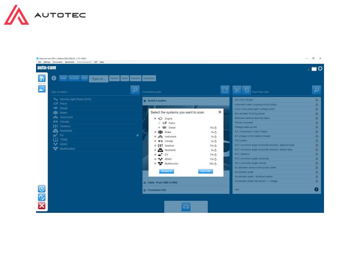The image size is (360, 270).
Task: Toggle the EV checkbox in scan dialog
Action: click(x=155, y=154)
